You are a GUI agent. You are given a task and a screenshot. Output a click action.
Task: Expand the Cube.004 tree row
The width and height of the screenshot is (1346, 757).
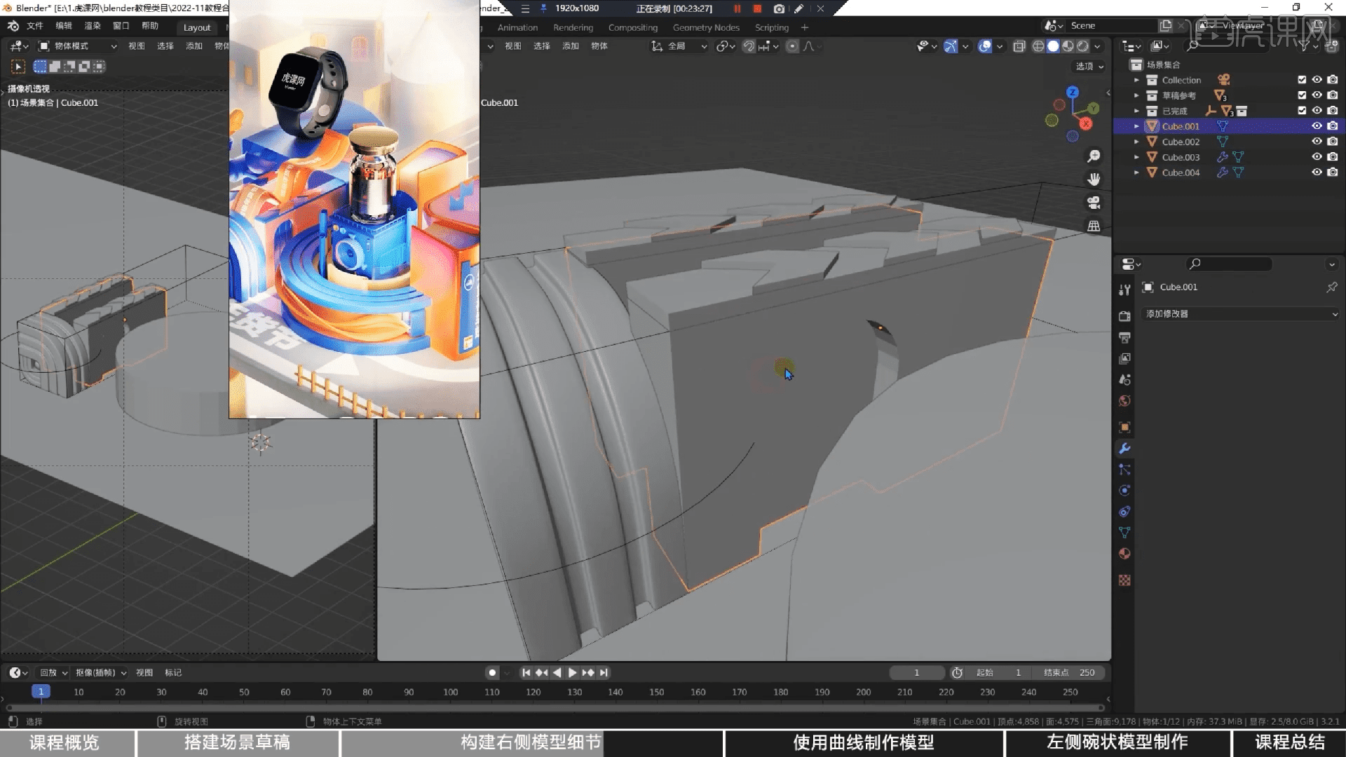(x=1136, y=172)
